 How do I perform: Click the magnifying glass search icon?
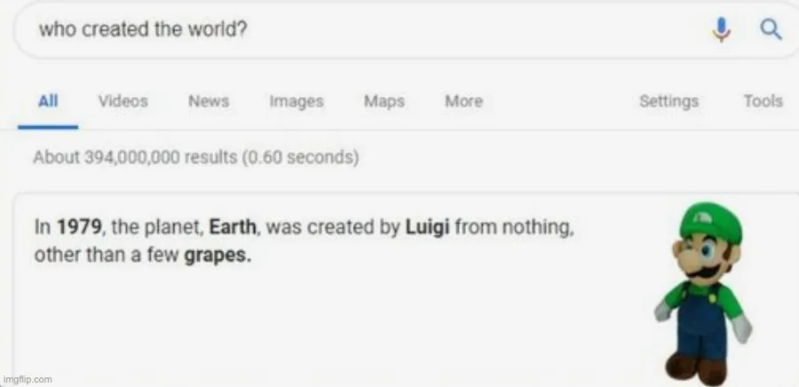click(771, 30)
